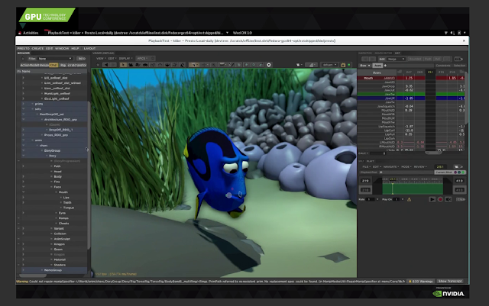The image size is (489, 306).
Task: Switch to the GRAPH EDITOR tab
Action: (x=384, y=53)
